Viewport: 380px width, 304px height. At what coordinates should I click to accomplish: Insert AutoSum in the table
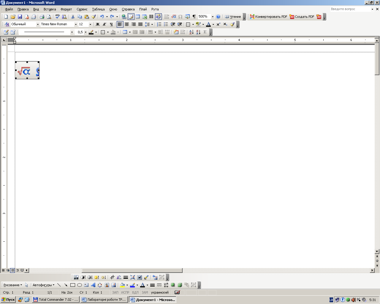[x=205, y=32]
